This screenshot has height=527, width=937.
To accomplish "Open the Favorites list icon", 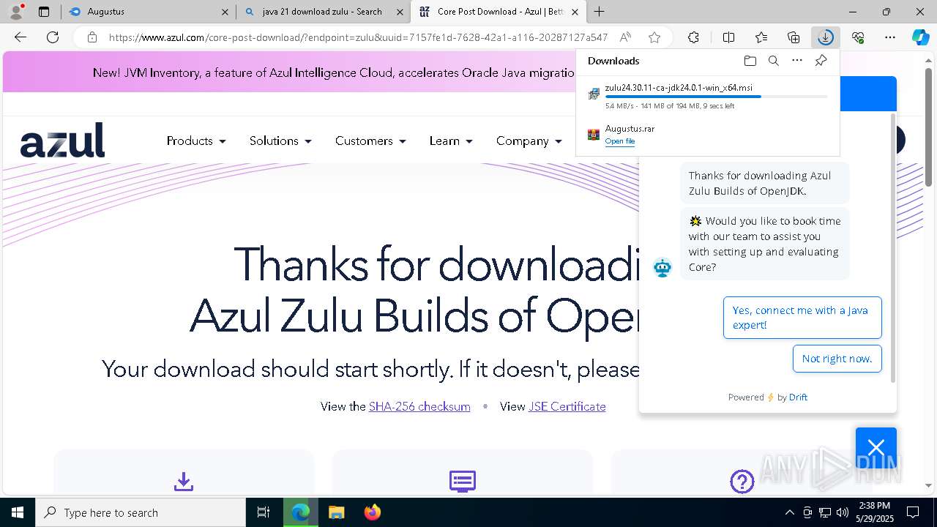I will point(761,37).
